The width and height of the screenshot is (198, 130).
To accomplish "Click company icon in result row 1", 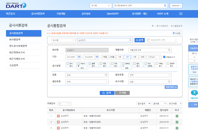I will click(58, 116).
